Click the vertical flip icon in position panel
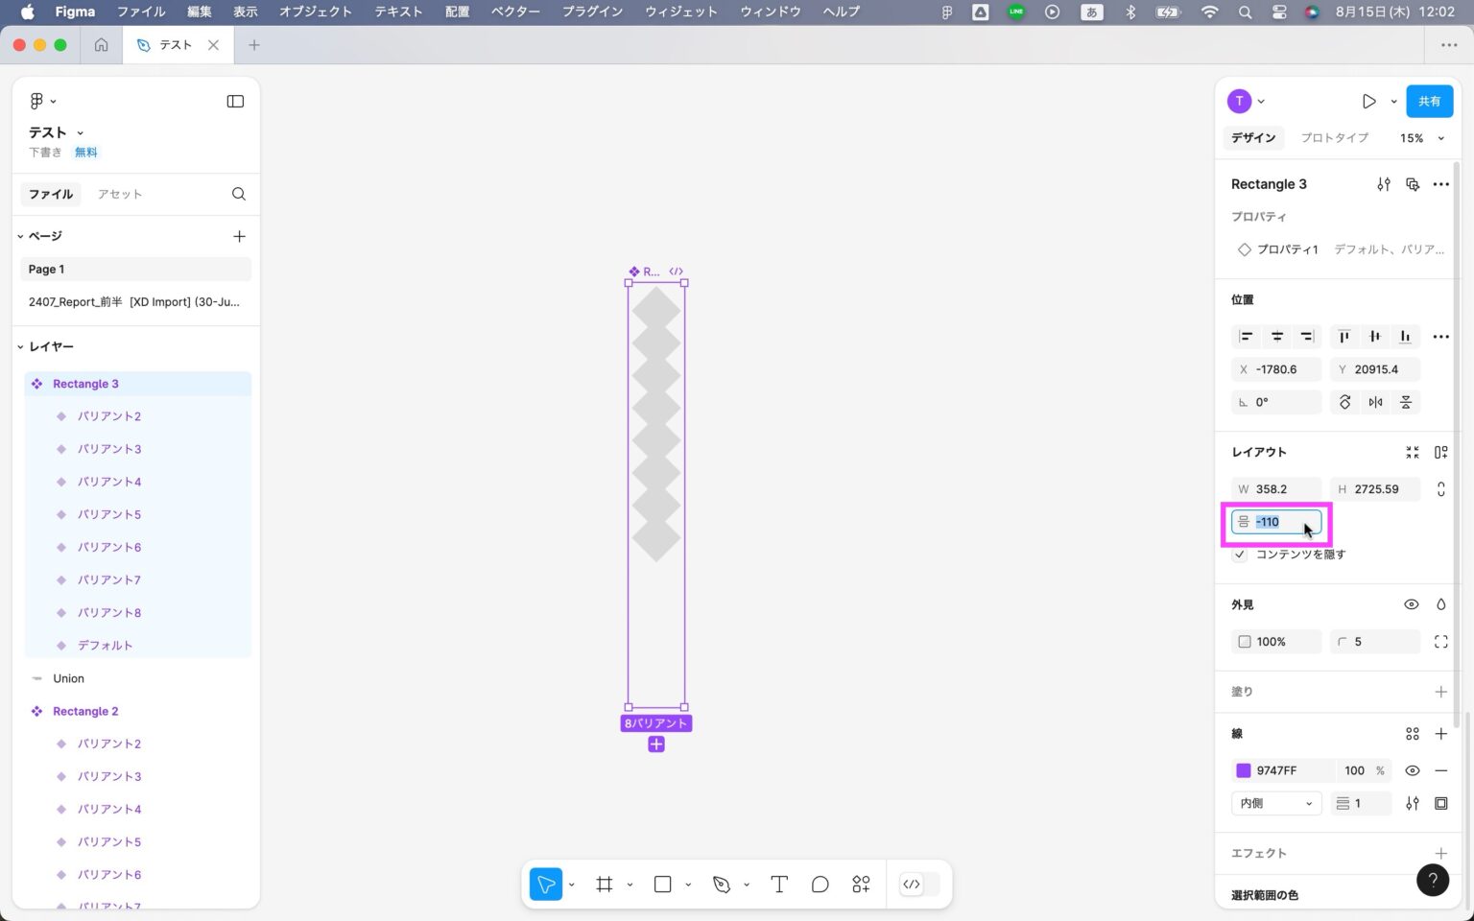 click(x=1406, y=402)
